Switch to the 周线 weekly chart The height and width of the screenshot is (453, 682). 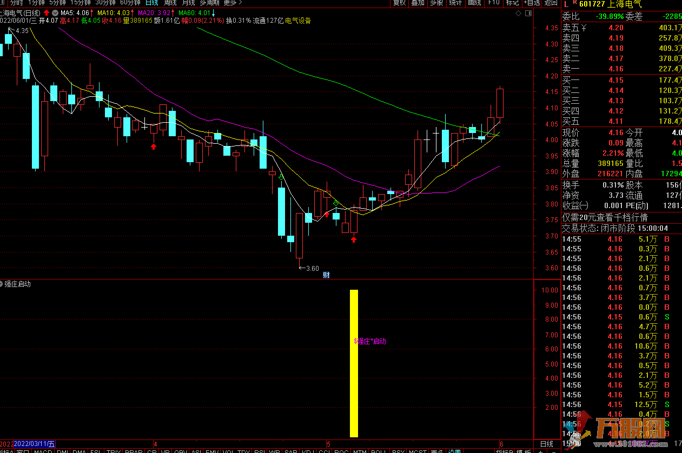(x=170, y=3)
